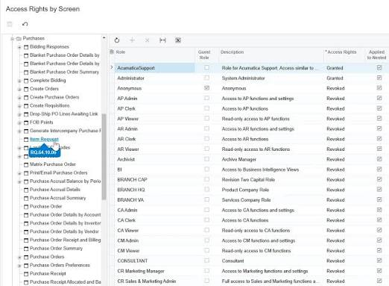Select Purchase Order Details by Vendor
This screenshot has width=389, height=286.
64,231
